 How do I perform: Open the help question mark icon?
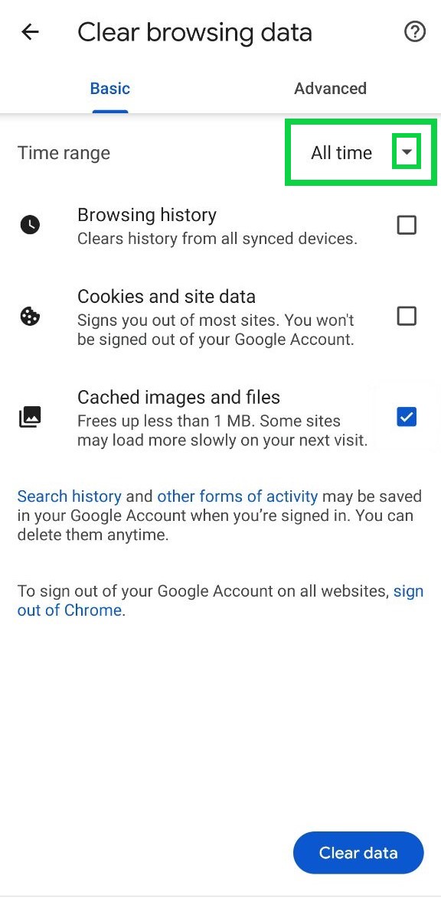(x=415, y=32)
